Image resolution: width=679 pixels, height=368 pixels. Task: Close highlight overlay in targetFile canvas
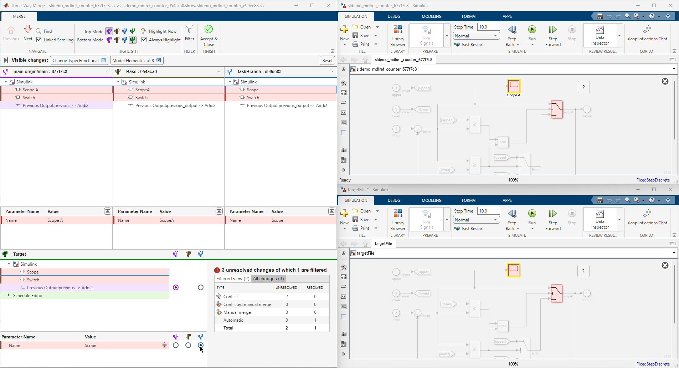(x=665, y=265)
